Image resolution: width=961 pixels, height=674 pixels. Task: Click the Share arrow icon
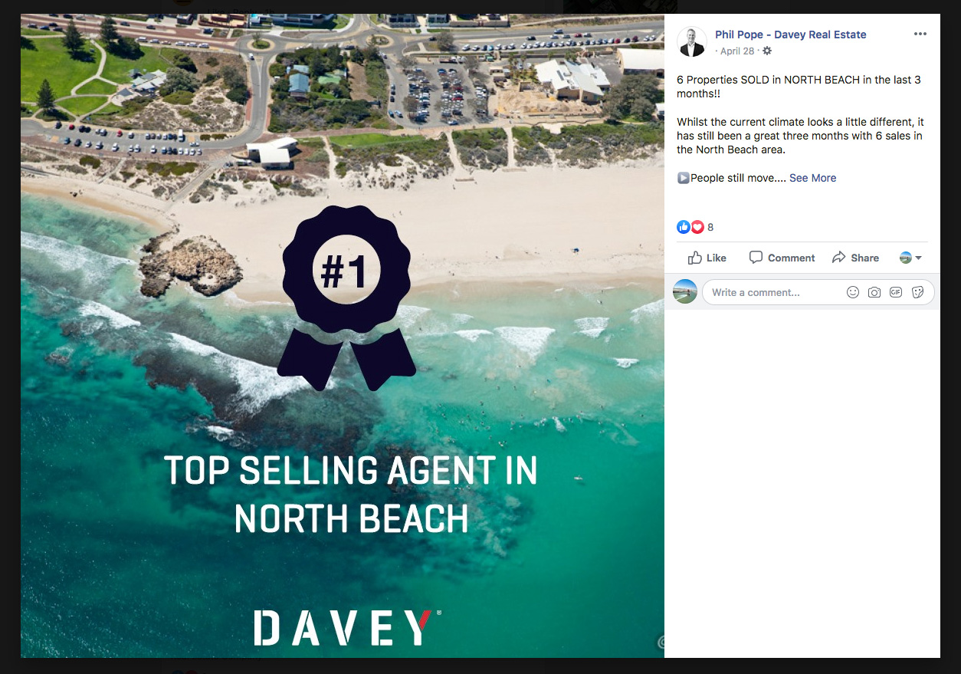click(x=838, y=258)
